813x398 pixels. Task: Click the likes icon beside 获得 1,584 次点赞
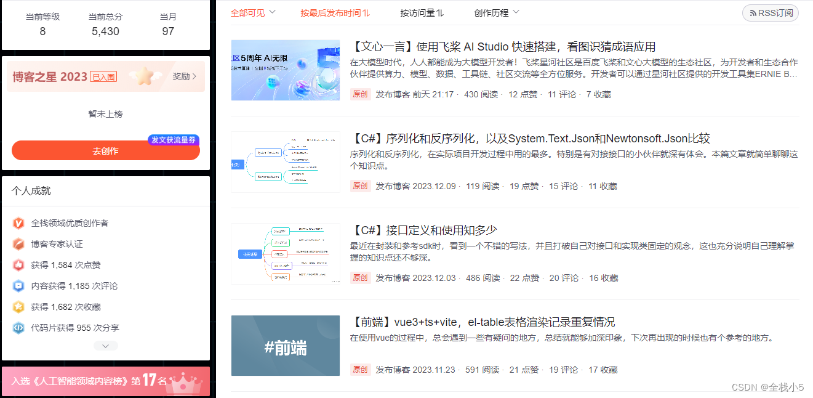click(18, 265)
